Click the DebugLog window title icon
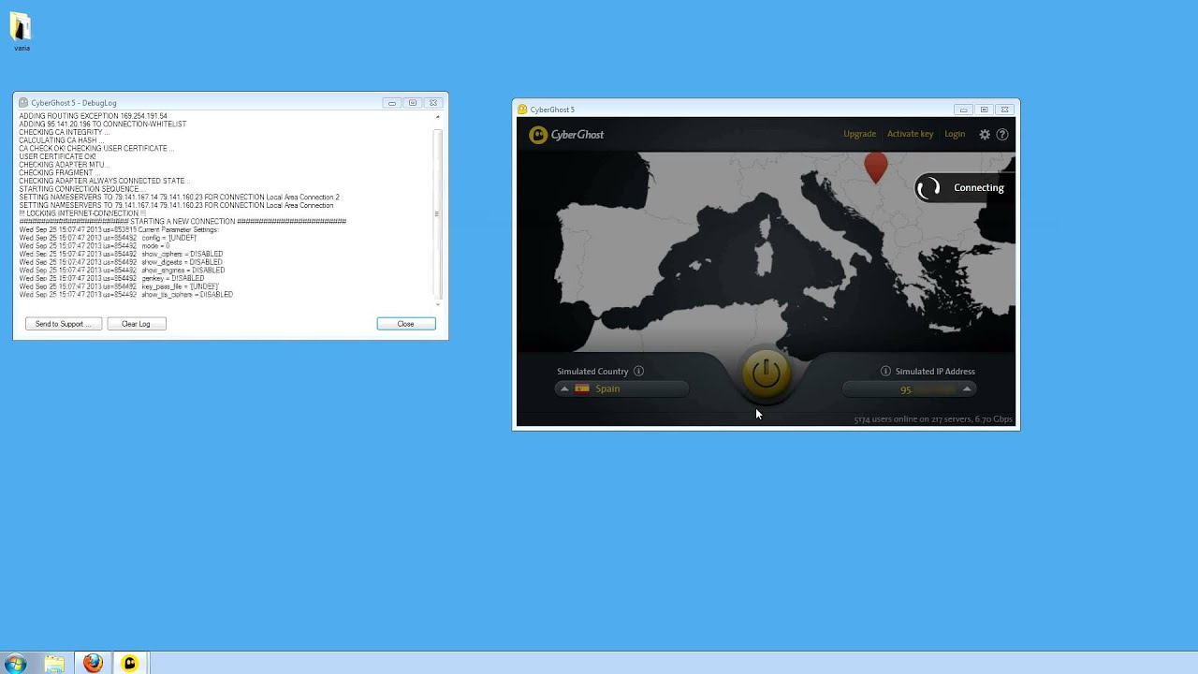1198x674 pixels. (23, 103)
